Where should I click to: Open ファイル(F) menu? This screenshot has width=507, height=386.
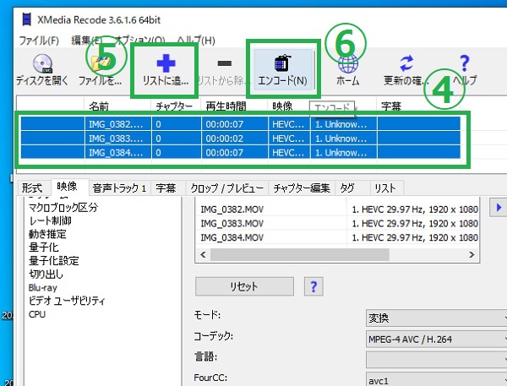(x=39, y=41)
